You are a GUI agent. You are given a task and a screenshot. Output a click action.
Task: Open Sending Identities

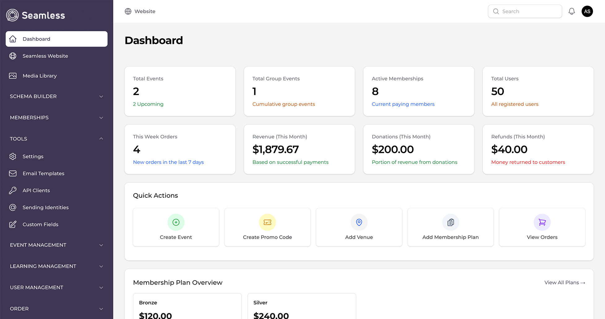pyautogui.click(x=45, y=207)
